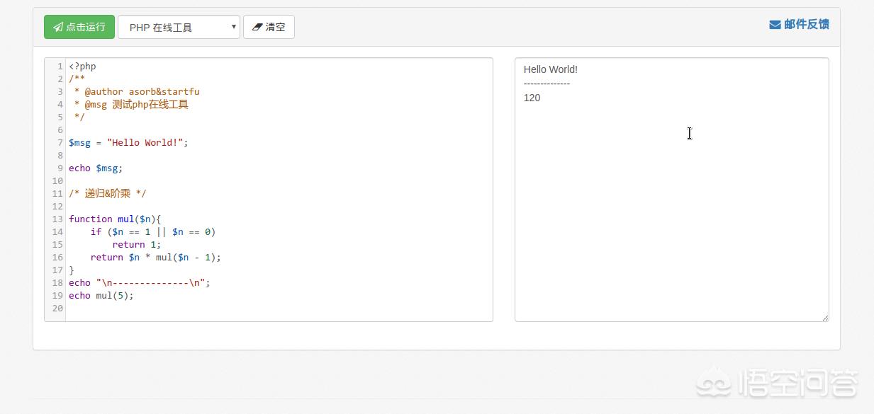Click the "if ($n == 1 || $n == 0)" line
This screenshot has width=874, height=414.
tap(153, 232)
